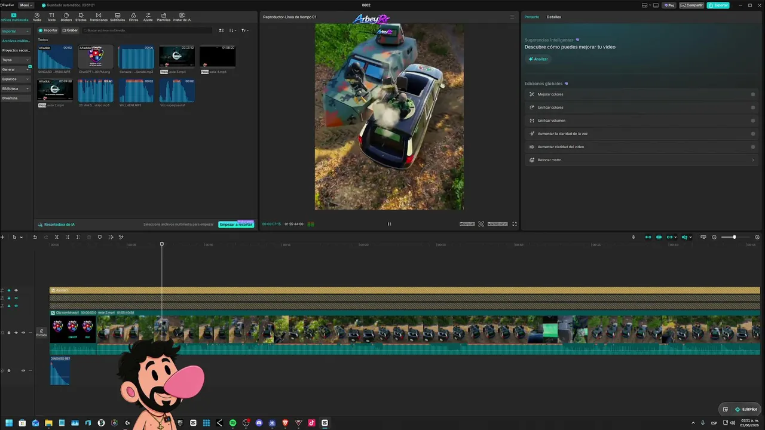Enable Aumentar claridad del vídeo
Image resolution: width=765 pixels, height=430 pixels.
pos(752,147)
